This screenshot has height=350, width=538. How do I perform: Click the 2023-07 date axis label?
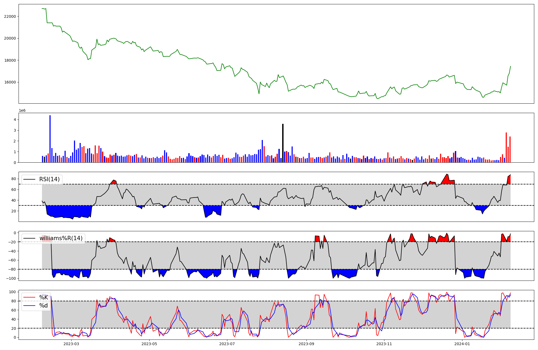tap(227, 344)
